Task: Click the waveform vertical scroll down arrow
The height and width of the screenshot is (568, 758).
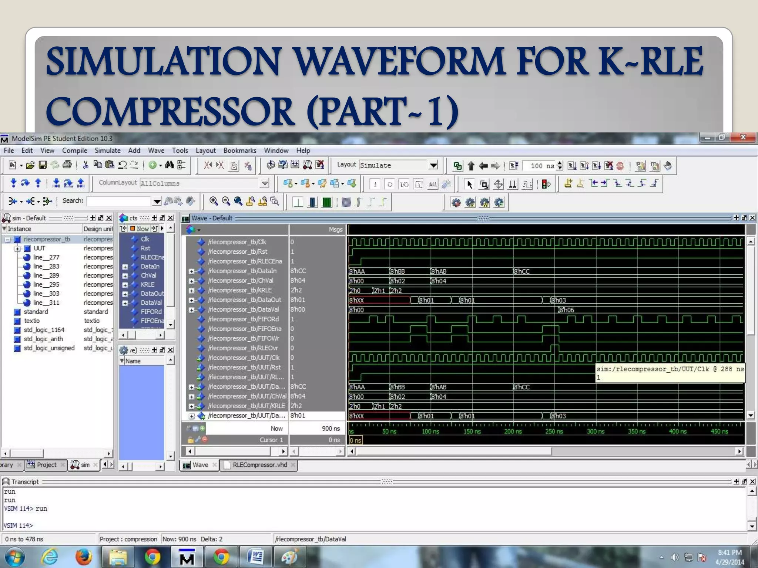Action: tap(751, 416)
